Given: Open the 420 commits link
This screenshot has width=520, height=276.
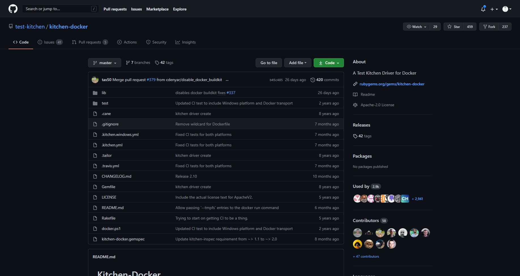Looking at the screenshot, I should point(325,80).
